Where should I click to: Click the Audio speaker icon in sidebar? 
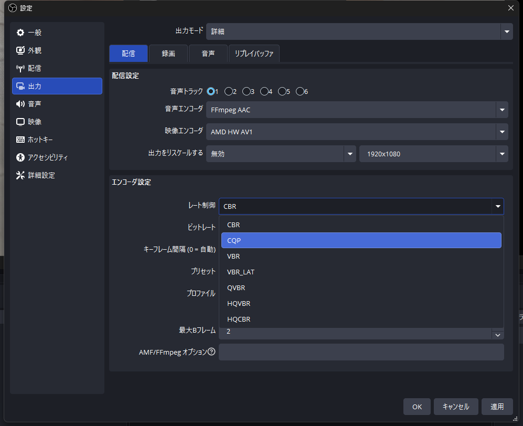pos(20,104)
